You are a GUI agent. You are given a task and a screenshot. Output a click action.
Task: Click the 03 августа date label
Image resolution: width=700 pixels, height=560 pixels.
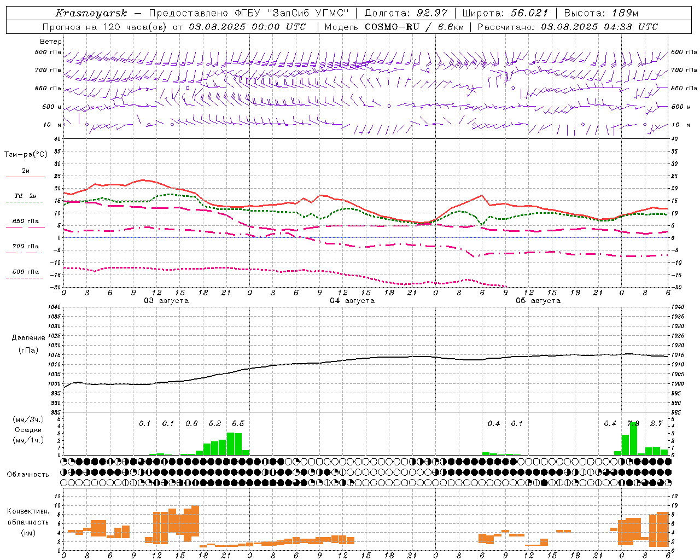pyautogui.click(x=166, y=301)
